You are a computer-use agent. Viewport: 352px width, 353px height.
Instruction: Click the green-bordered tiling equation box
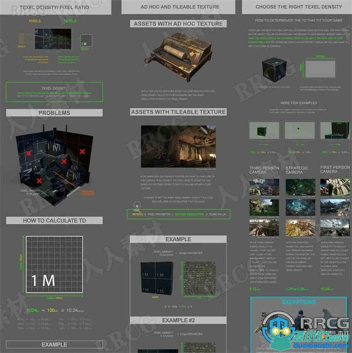(x=178, y=214)
